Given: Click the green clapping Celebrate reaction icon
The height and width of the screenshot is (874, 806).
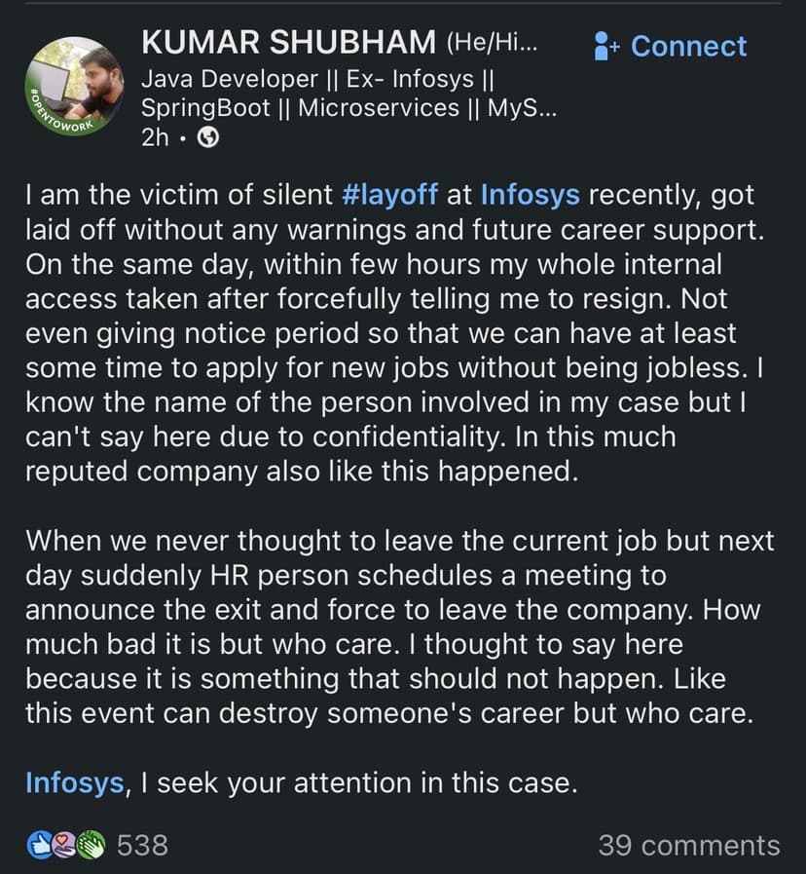Looking at the screenshot, I should 90,844.
